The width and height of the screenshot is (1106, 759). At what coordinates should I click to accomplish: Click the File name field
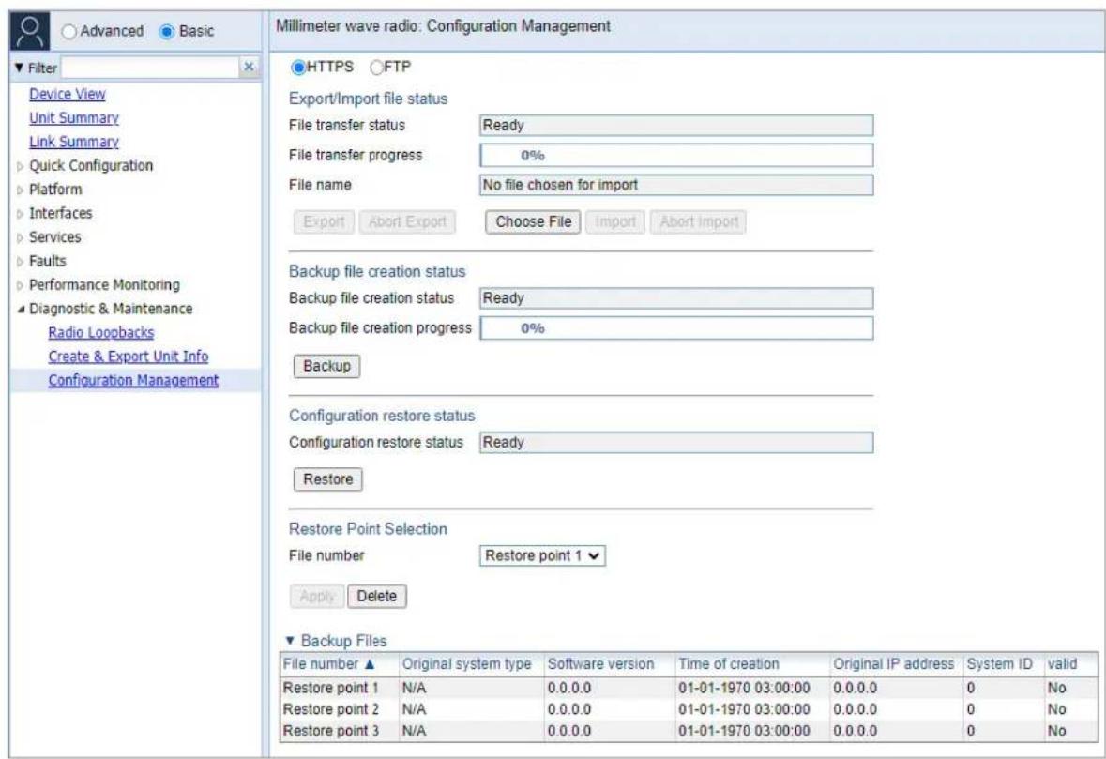click(676, 185)
